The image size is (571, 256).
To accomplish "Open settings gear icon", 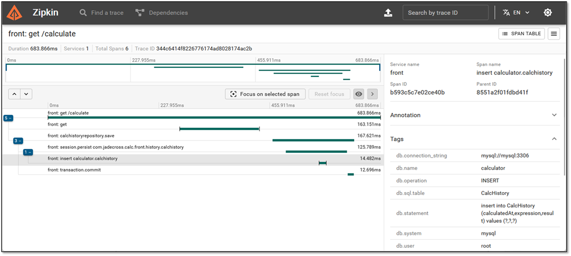I will 548,13.
